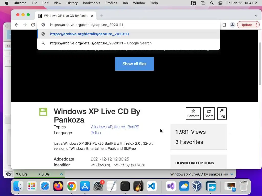Open a new tab with the plus button

coord(102,16)
